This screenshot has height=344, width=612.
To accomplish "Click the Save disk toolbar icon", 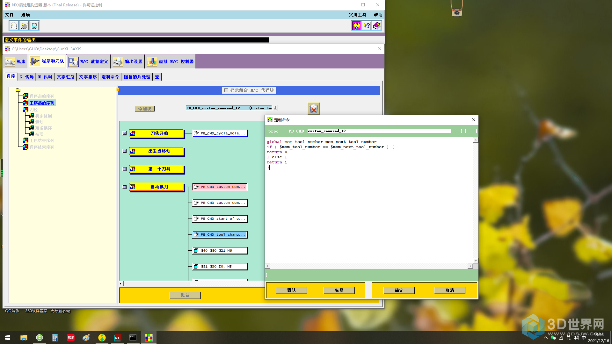I will (x=34, y=26).
